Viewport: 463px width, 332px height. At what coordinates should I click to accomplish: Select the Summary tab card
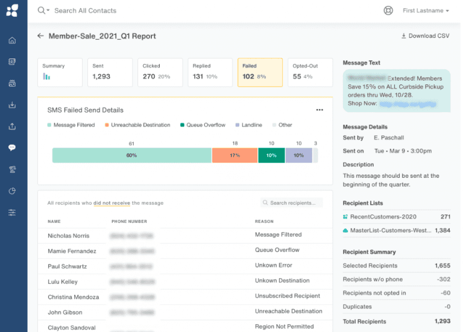[x=60, y=72]
